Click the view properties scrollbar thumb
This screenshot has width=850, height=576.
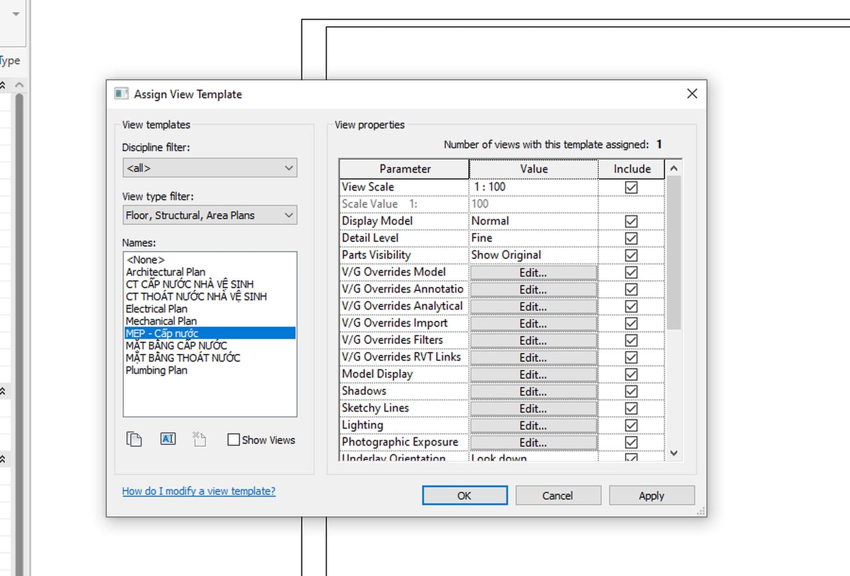click(x=674, y=253)
